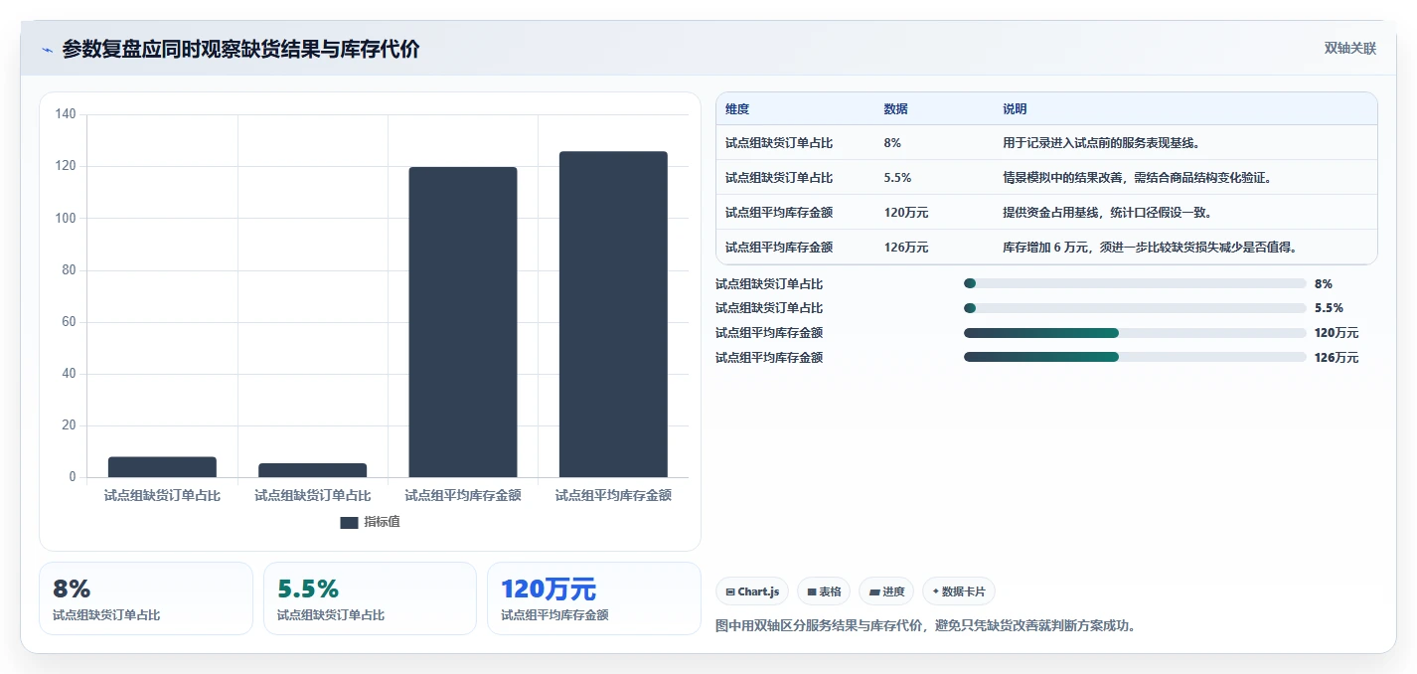Open the 8% data card
The width and height of the screenshot is (1417, 674).
click(146, 598)
